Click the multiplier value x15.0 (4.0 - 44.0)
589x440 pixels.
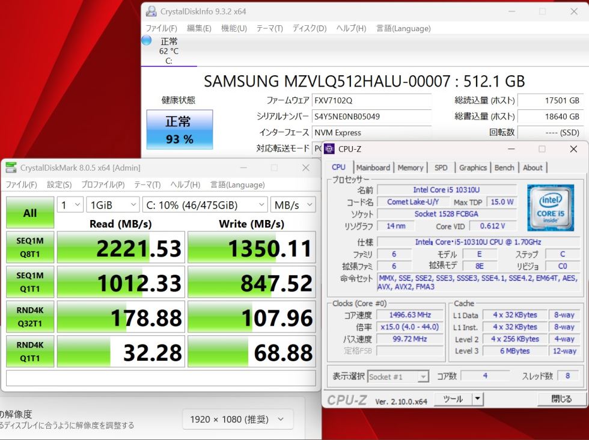[x=410, y=327]
